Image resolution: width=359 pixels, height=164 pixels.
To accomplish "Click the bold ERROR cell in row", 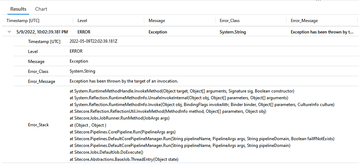I will tap(84, 32).
